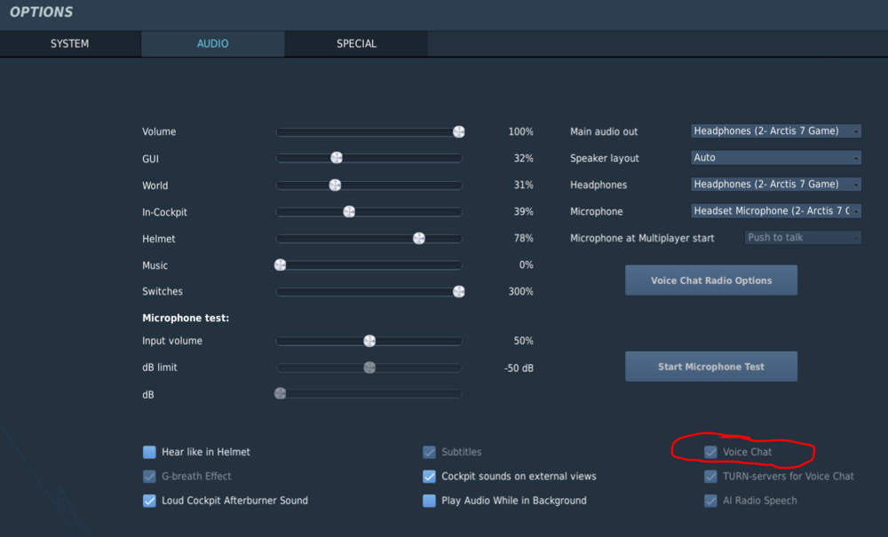Click the Helmet volume slider handle
The height and width of the screenshot is (537, 888).
point(419,238)
